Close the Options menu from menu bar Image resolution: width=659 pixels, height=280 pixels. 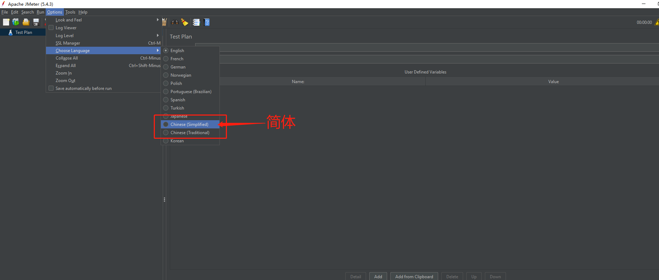[55, 12]
